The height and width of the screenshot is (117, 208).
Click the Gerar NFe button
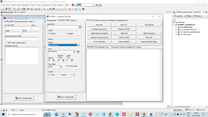[x=99, y=25]
